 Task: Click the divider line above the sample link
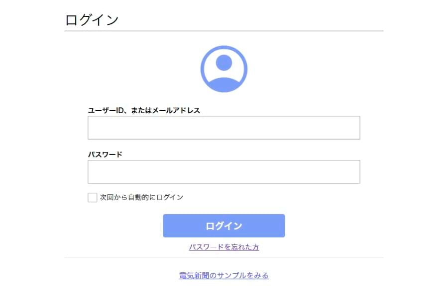coord(224,258)
